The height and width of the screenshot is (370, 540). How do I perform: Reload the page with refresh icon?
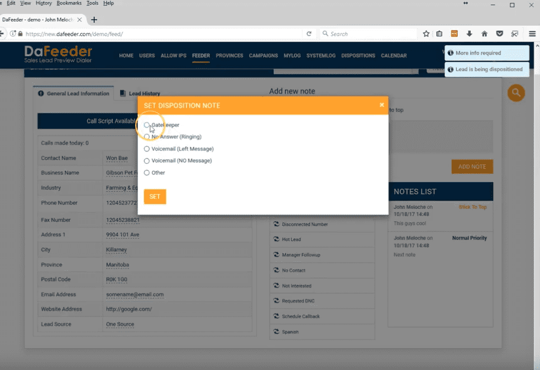(x=309, y=34)
